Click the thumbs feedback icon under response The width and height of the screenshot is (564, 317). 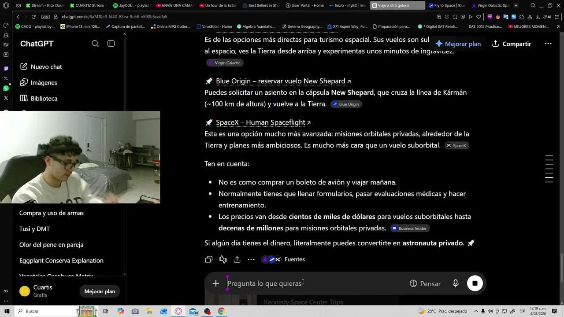pyautogui.click(x=223, y=260)
